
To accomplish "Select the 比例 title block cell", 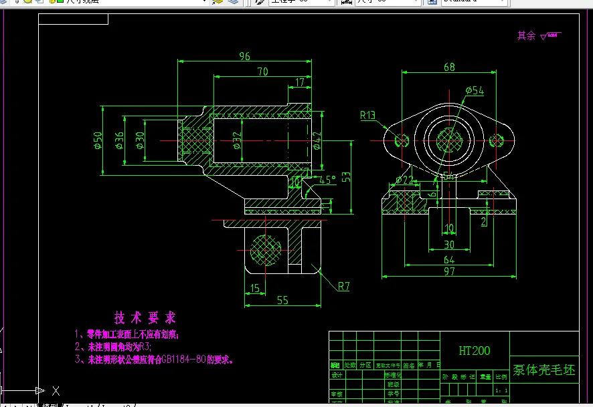I will pyautogui.click(x=501, y=377).
